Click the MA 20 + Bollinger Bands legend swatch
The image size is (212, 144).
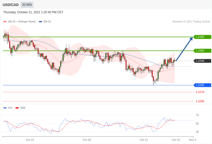click(5, 22)
